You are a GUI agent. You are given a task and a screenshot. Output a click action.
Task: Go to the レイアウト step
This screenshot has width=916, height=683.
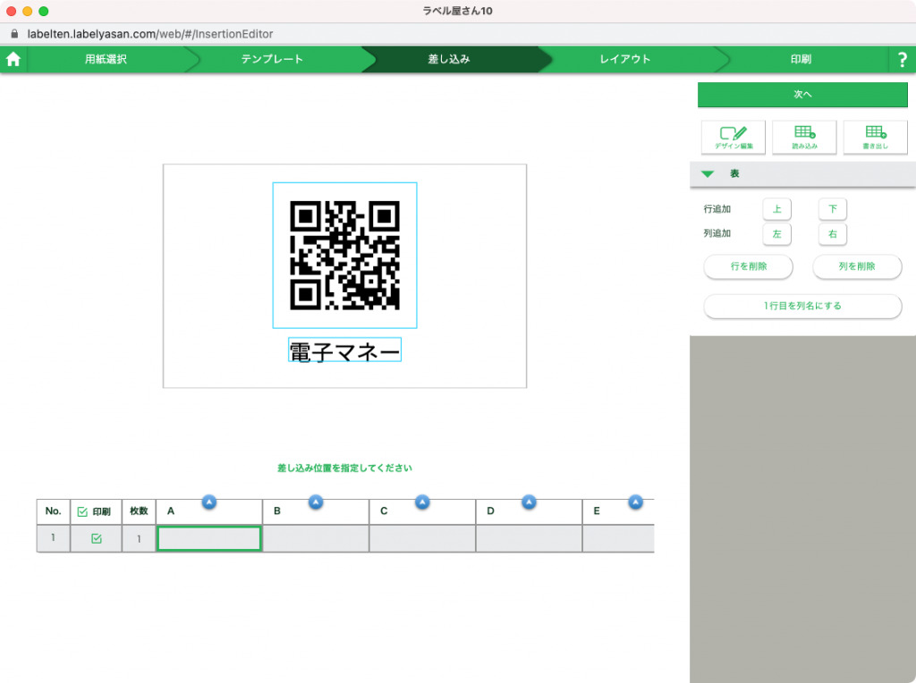pyautogui.click(x=625, y=59)
